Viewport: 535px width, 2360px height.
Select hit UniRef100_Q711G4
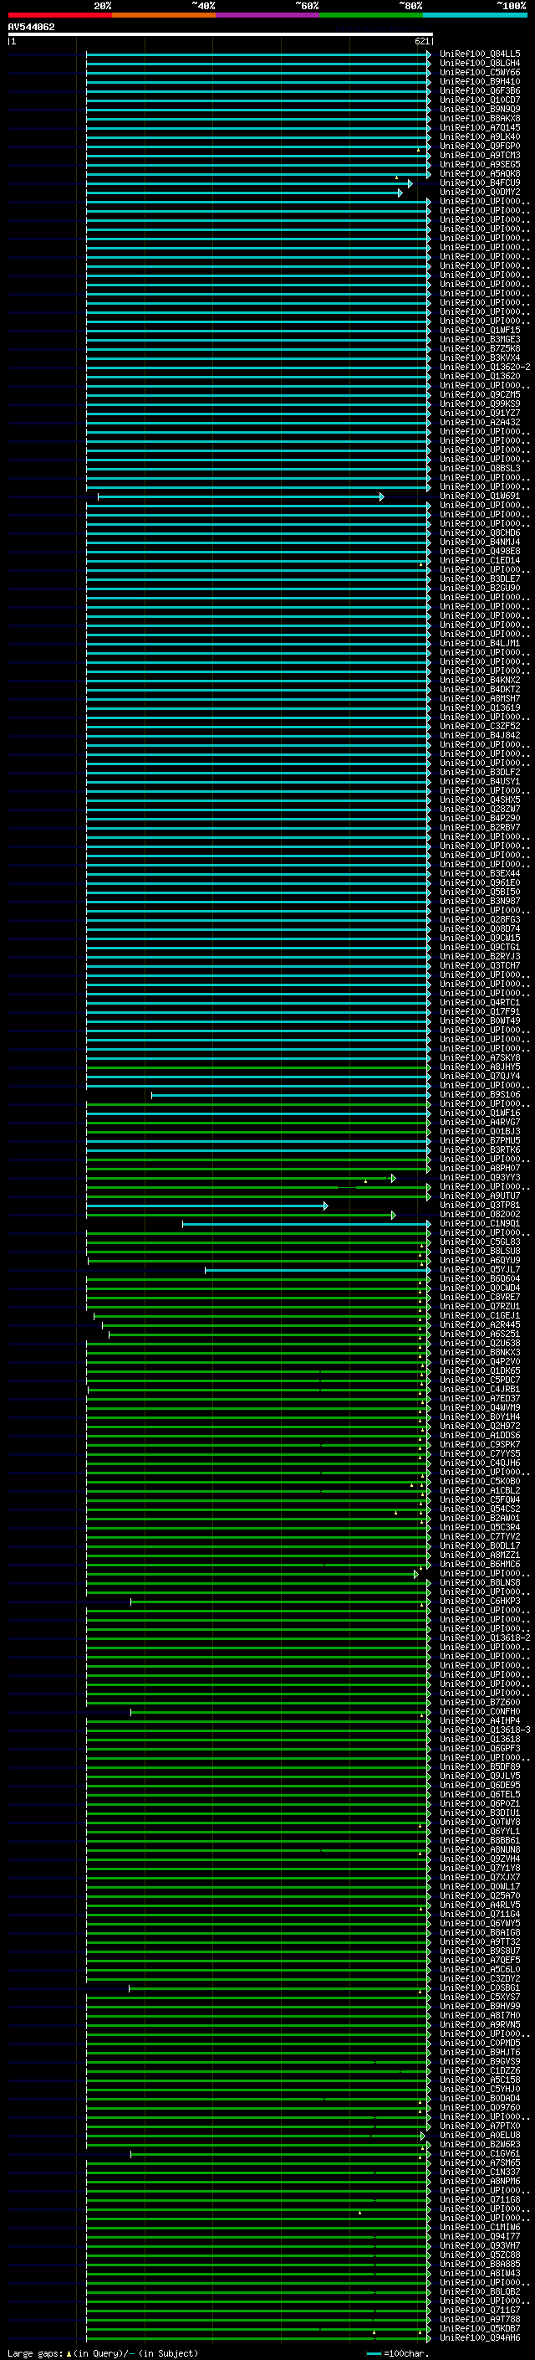click(x=480, y=1913)
